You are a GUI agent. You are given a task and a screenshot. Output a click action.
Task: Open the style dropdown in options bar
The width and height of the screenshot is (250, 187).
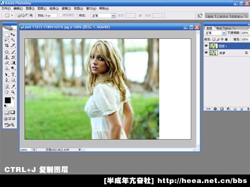[x=113, y=15]
